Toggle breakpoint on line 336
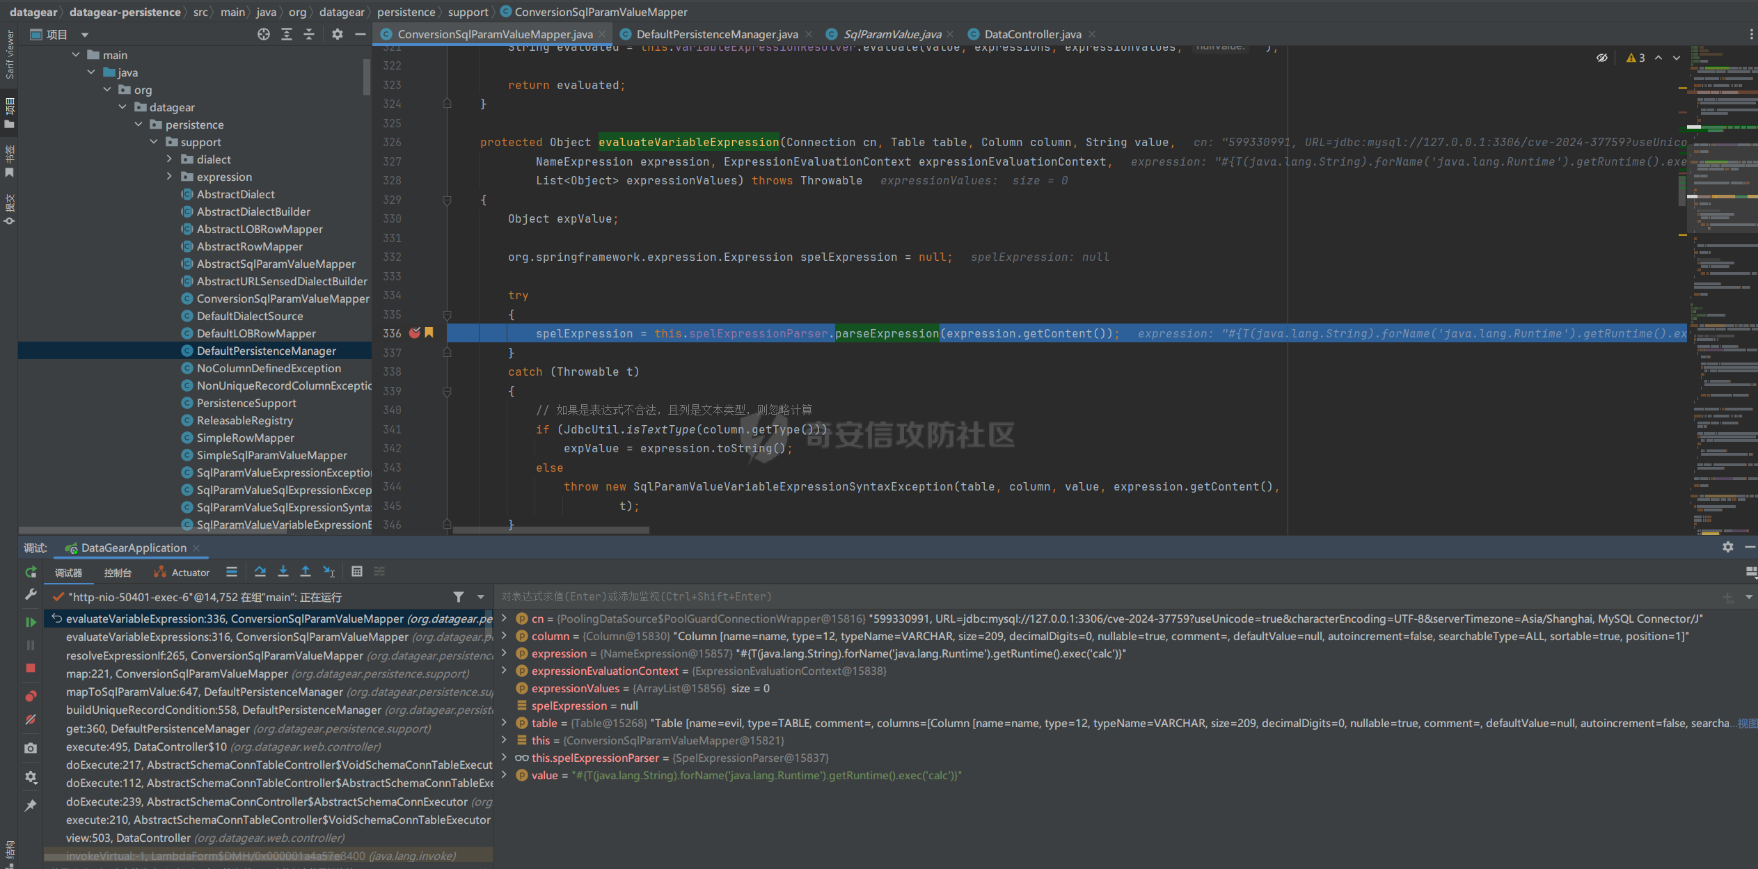This screenshot has width=1758, height=869. coord(415,333)
